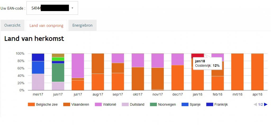
Task: Go to previous legend page arrow
Action: pyautogui.click(x=255, y=104)
